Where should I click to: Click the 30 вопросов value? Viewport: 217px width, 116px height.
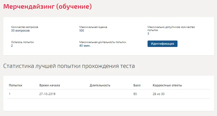pos(20,30)
